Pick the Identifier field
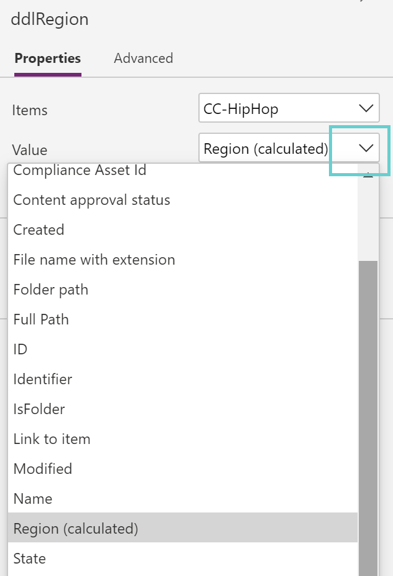The width and height of the screenshot is (393, 576). click(42, 379)
